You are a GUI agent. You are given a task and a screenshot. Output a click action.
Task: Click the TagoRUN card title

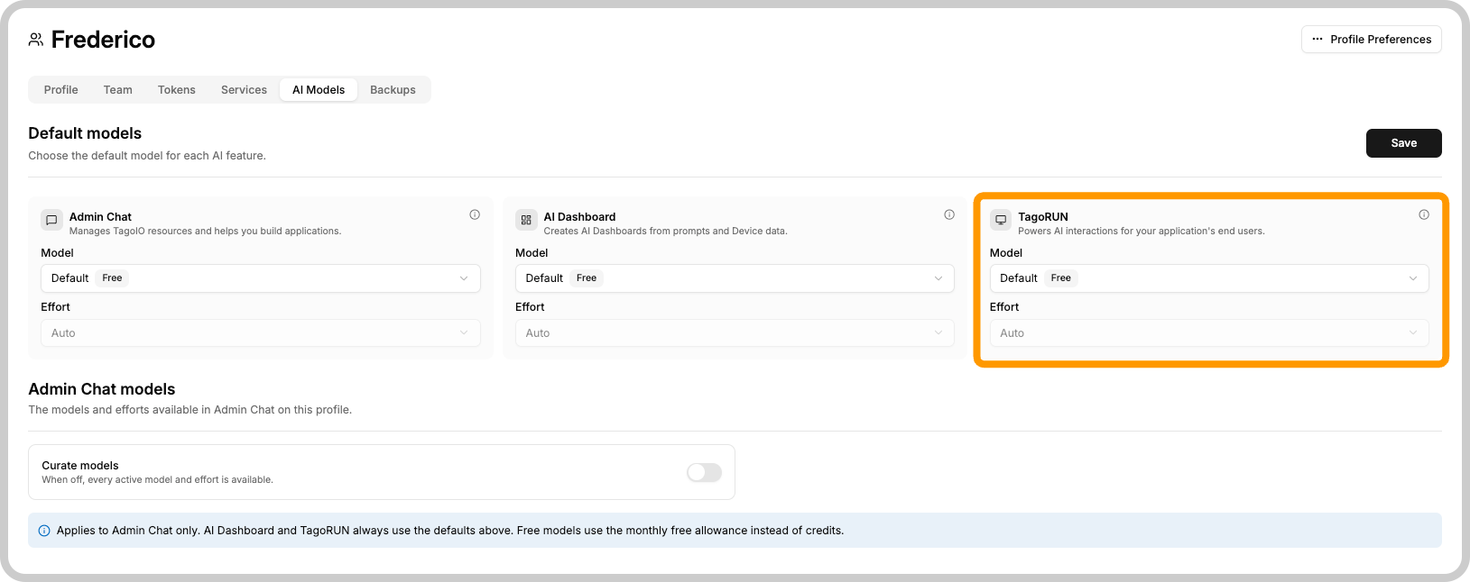point(1043,217)
